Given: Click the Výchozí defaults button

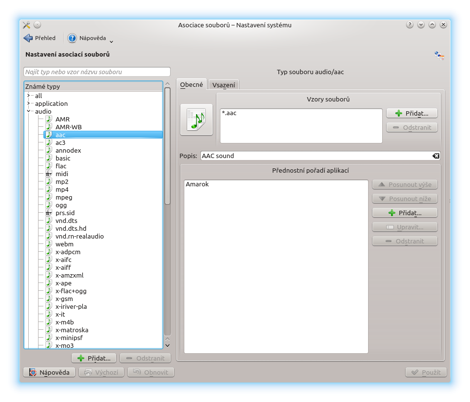Looking at the screenshot, I should coord(101,372).
